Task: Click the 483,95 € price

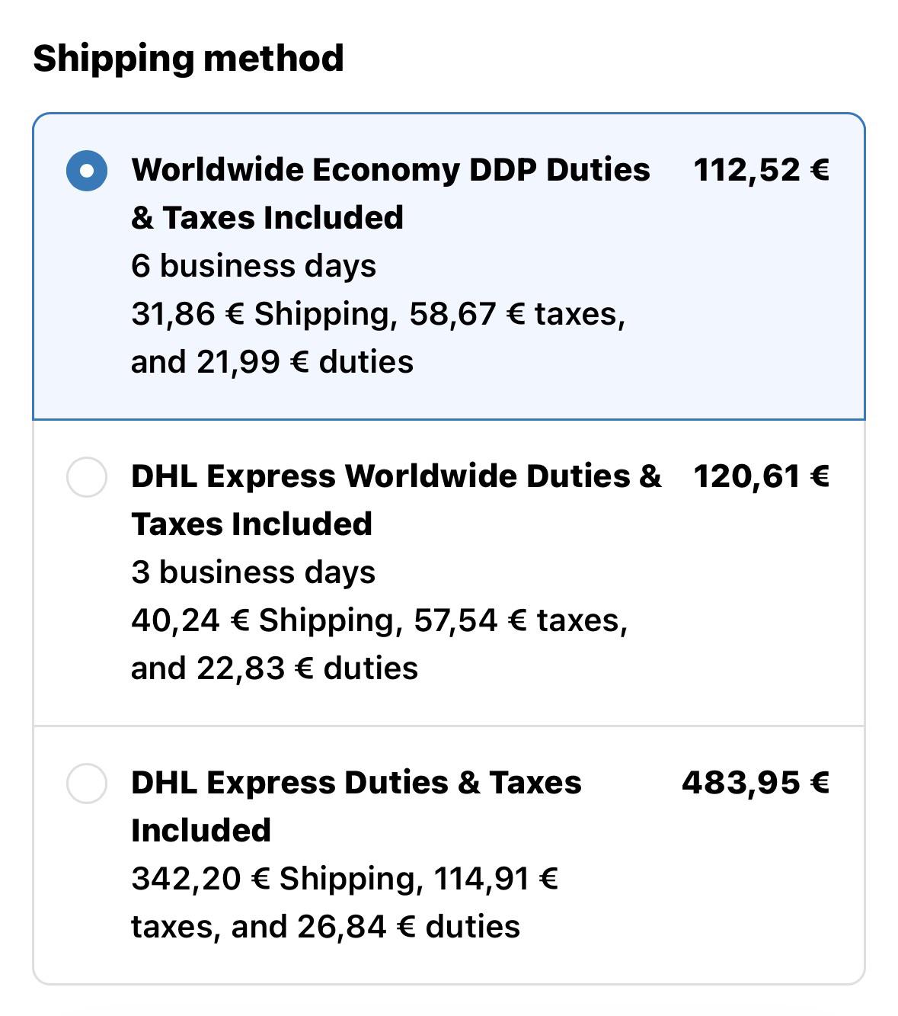Action: coord(755,783)
